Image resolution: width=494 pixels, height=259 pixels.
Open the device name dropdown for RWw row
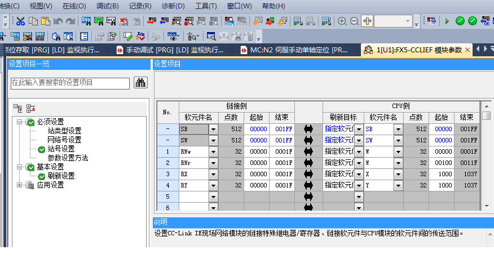point(213,151)
